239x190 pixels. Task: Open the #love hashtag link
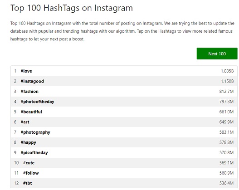point(26,71)
